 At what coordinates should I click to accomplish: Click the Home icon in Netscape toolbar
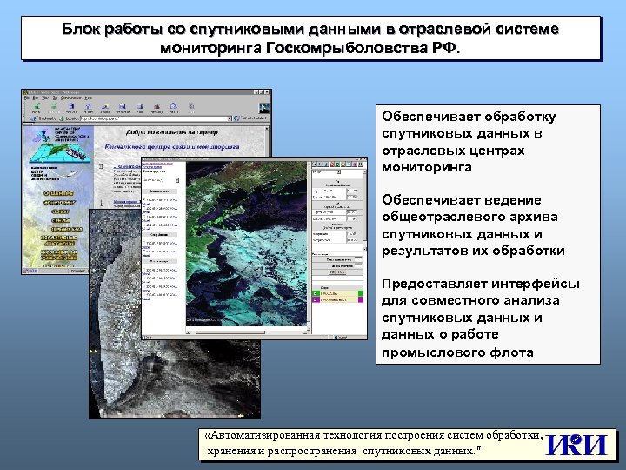88,106
